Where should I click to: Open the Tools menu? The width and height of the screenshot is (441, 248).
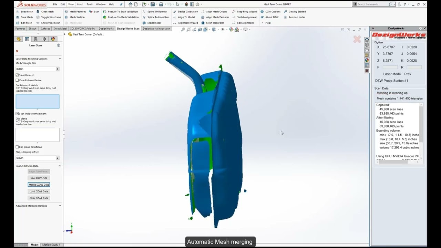(x=90, y=4)
